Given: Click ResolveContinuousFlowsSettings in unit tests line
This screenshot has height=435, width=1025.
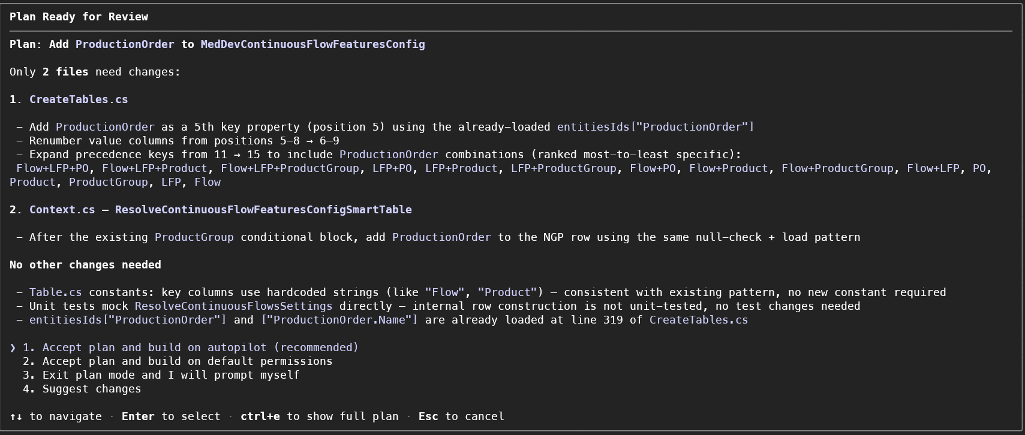Looking at the screenshot, I should [233, 306].
